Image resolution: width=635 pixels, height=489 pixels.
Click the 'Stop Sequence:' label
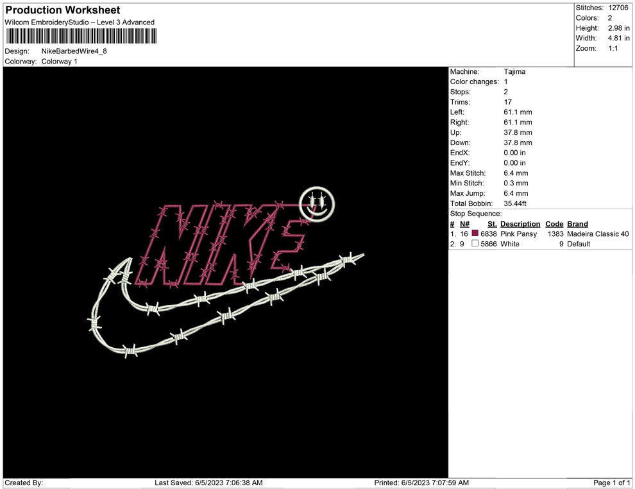click(476, 214)
